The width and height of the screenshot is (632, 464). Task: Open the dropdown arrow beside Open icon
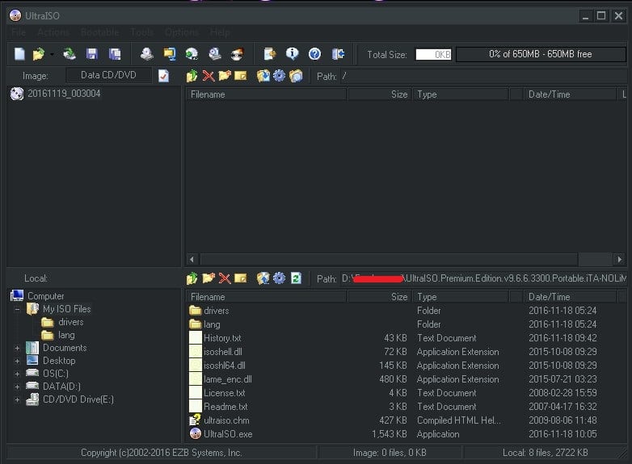(x=52, y=54)
